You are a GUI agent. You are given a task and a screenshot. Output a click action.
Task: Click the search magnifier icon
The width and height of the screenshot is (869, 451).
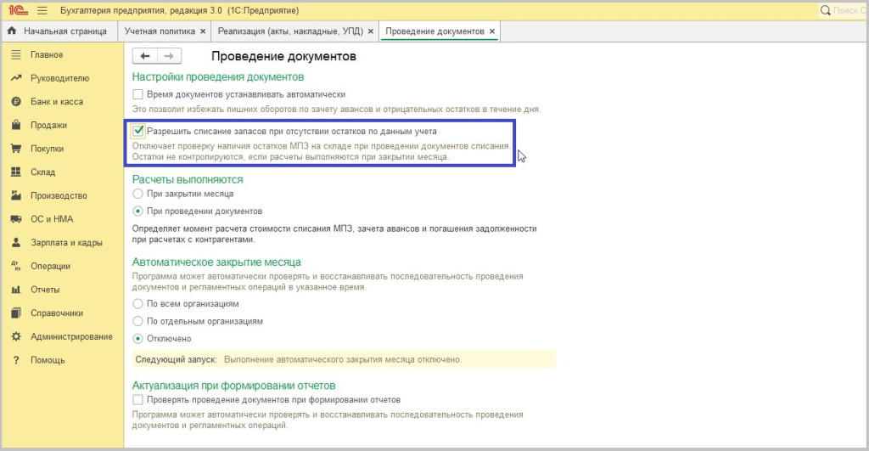(x=825, y=10)
